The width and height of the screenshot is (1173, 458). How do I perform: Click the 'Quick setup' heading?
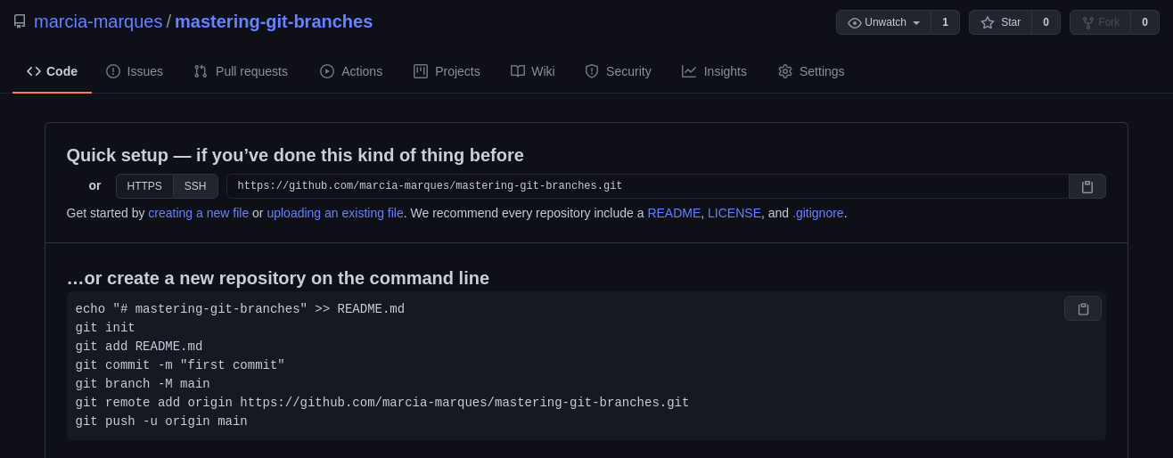(x=295, y=155)
